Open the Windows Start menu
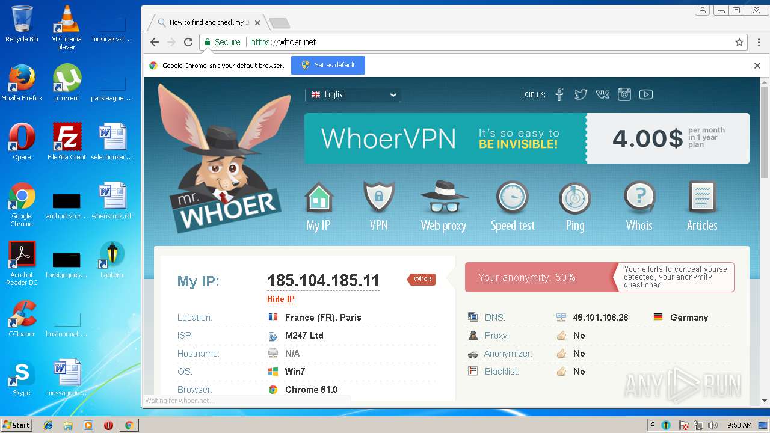770x433 pixels. tap(17, 425)
